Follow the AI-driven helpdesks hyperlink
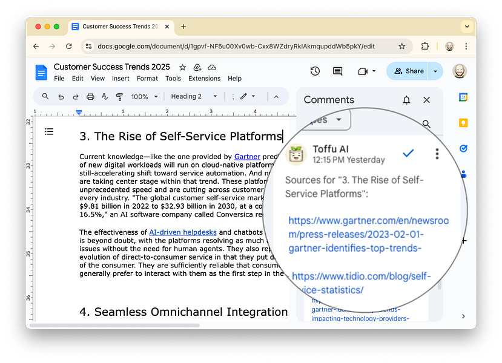The width and height of the screenshot is (502, 363). coord(183,232)
